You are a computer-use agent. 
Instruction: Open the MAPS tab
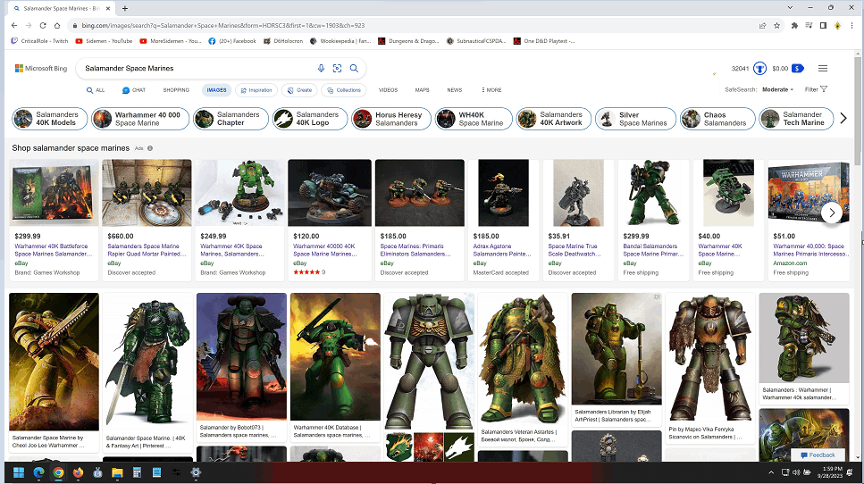(422, 90)
